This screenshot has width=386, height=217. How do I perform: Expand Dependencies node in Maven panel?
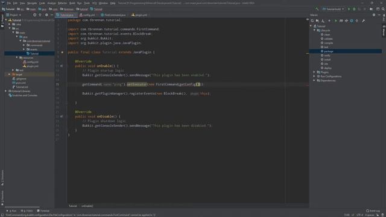coord(314,80)
